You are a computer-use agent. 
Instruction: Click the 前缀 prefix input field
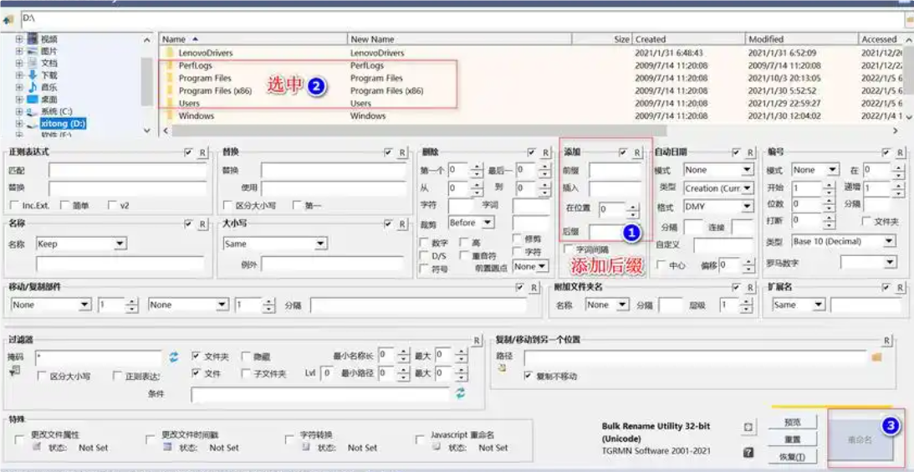click(x=615, y=171)
